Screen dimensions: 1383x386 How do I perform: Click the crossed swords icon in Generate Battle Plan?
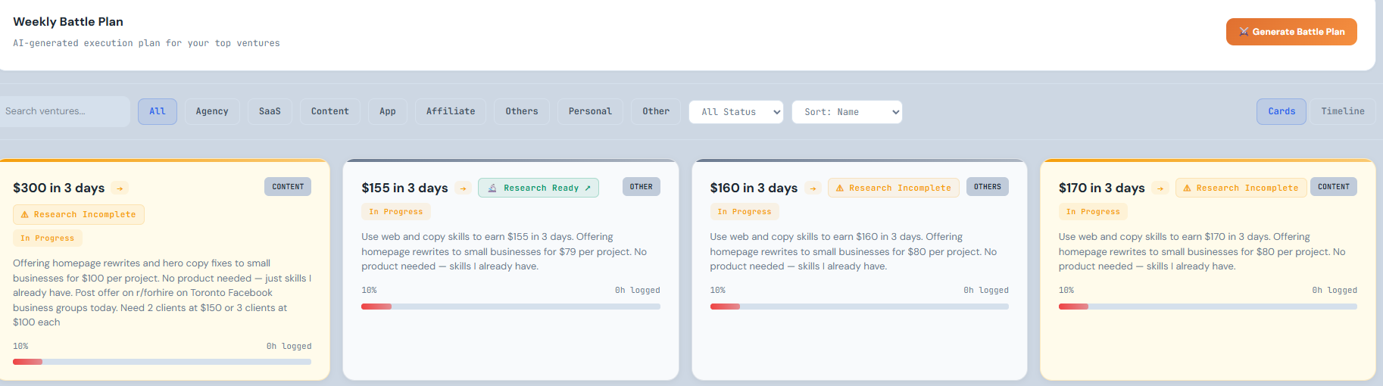(1244, 32)
